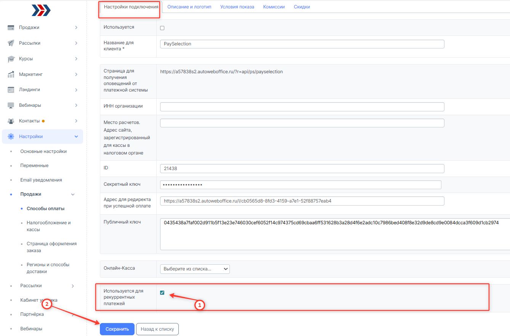Click the Лэндинги page icon
This screenshot has width=510, height=336.
[11, 90]
